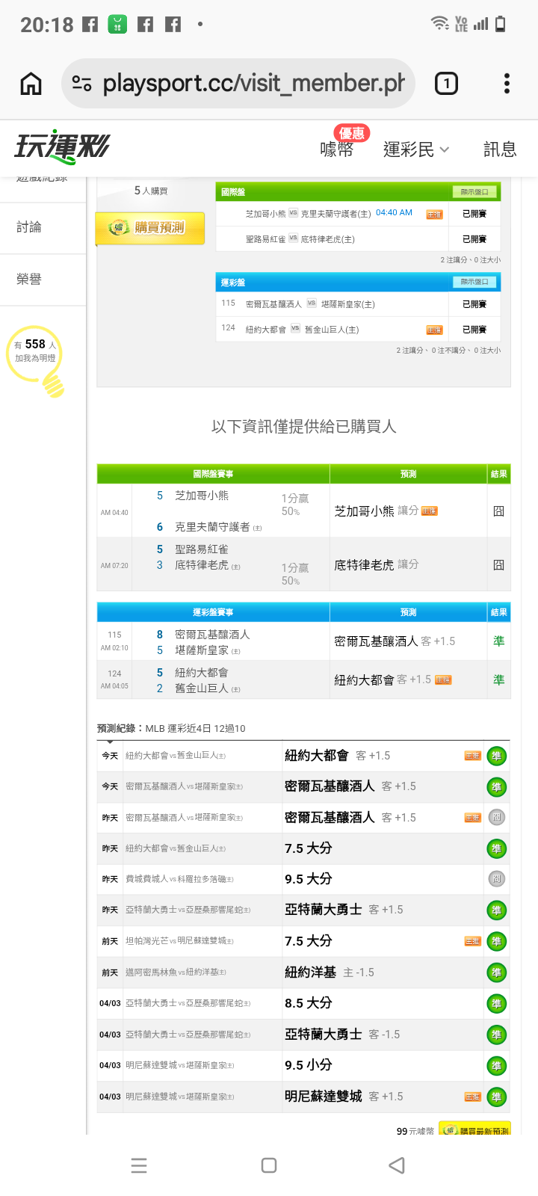Click the 準 icon on 9.5 小分 row
Viewport: 538px width, 1196px height.
496,1066
